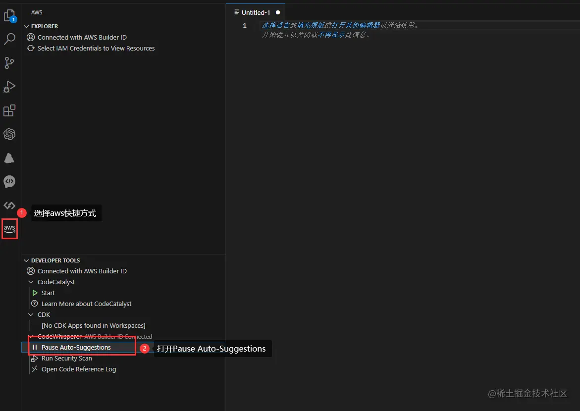Click the 打开其他编辑器 link in editor
The height and width of the screenshot is (411, 580).
[356, 25]
